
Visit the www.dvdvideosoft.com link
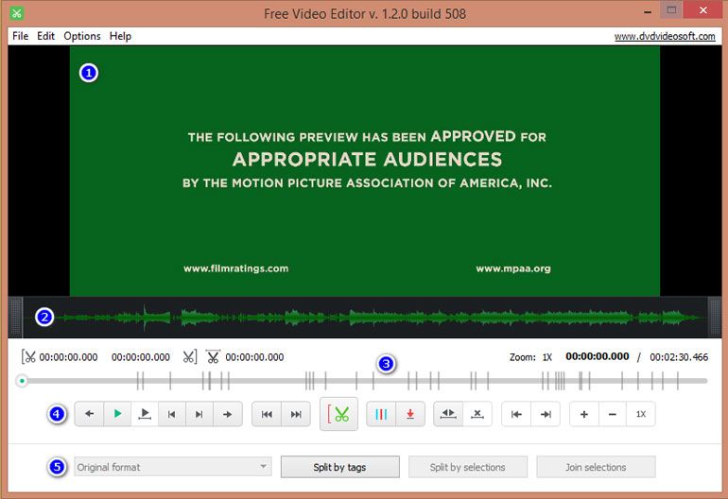[665, 36]
